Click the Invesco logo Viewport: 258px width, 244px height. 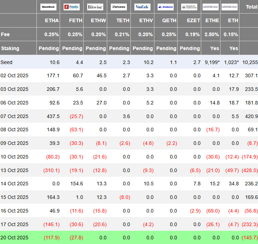(x=165, y=7)
